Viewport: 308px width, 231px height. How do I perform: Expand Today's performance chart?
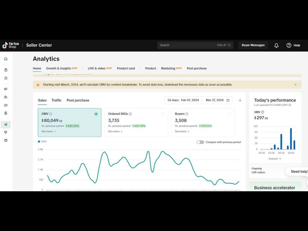(x=275, y=159)
